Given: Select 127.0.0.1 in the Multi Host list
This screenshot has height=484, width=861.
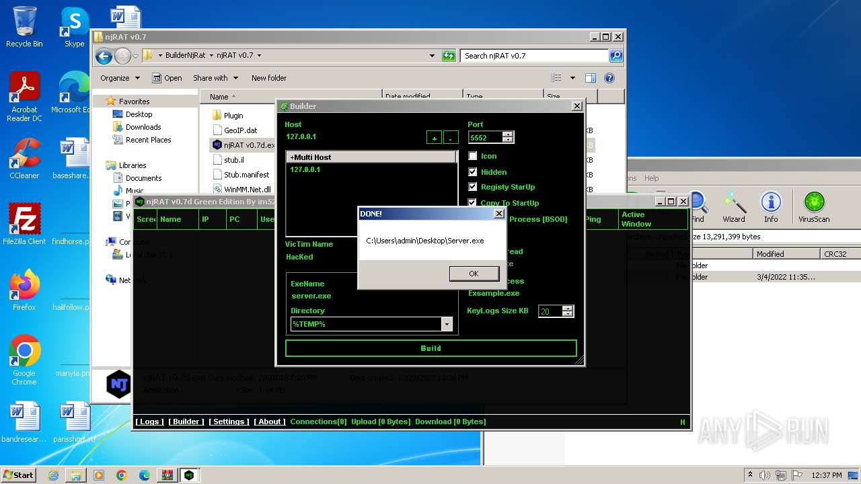Looking at the screenshot, I should pos(305,169).
